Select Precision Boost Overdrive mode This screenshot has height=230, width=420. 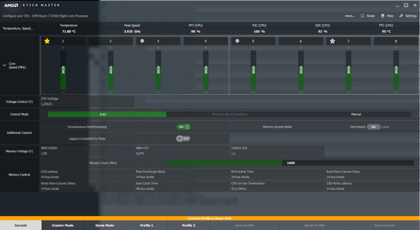tap(230, 114)
